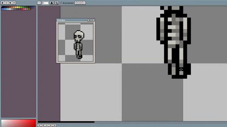This screenshot has height=127, width=227.
Task: Click the first palette options button at top-left
Action: [x=2, y=3]
